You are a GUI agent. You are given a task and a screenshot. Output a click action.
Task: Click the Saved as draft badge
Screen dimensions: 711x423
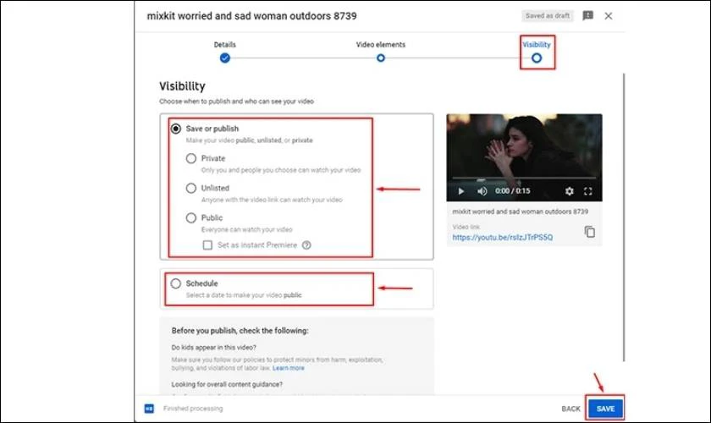click(x=548, y=16)
